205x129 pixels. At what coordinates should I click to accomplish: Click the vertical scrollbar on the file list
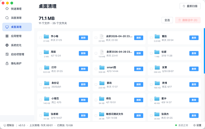click(204, 51)
